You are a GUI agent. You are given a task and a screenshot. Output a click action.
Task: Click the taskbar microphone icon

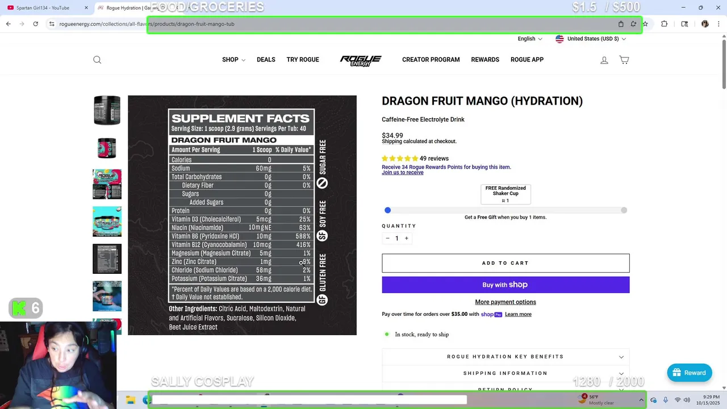click(666, 400)
